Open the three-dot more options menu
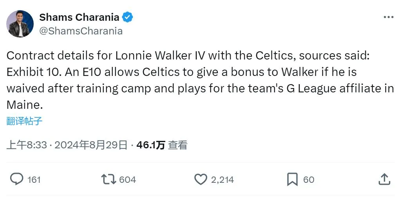The height and width of the screenshot is (200, 403). point(388,17)
